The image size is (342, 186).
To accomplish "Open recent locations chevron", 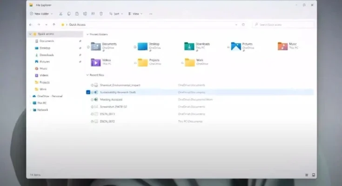I will click(46, 25).
